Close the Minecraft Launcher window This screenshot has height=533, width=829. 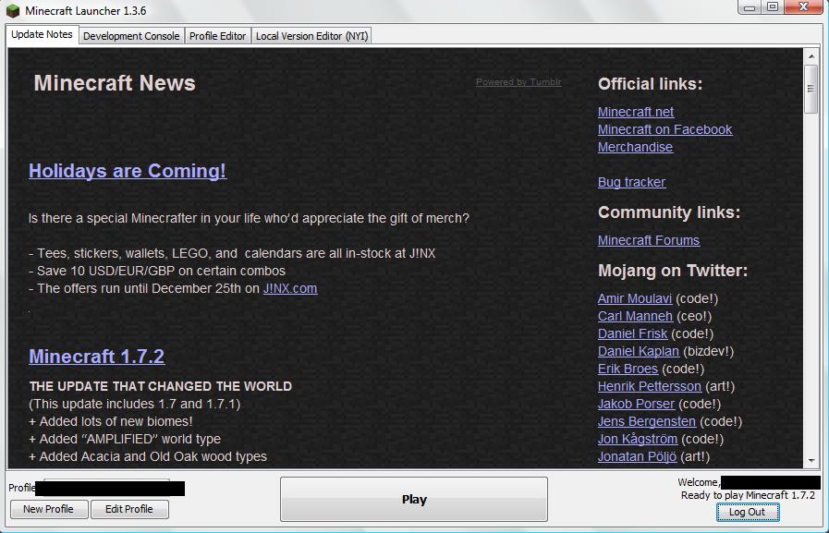tap(804, 6)
